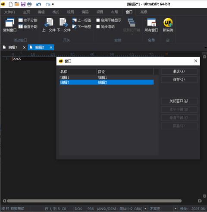Click the DOS line ending status entry

pos(78,209)
